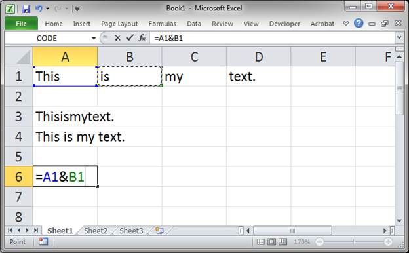Save the workbook with the floppy disk icon
This screenshot has height=253, width=409.
tap(26, 9)
